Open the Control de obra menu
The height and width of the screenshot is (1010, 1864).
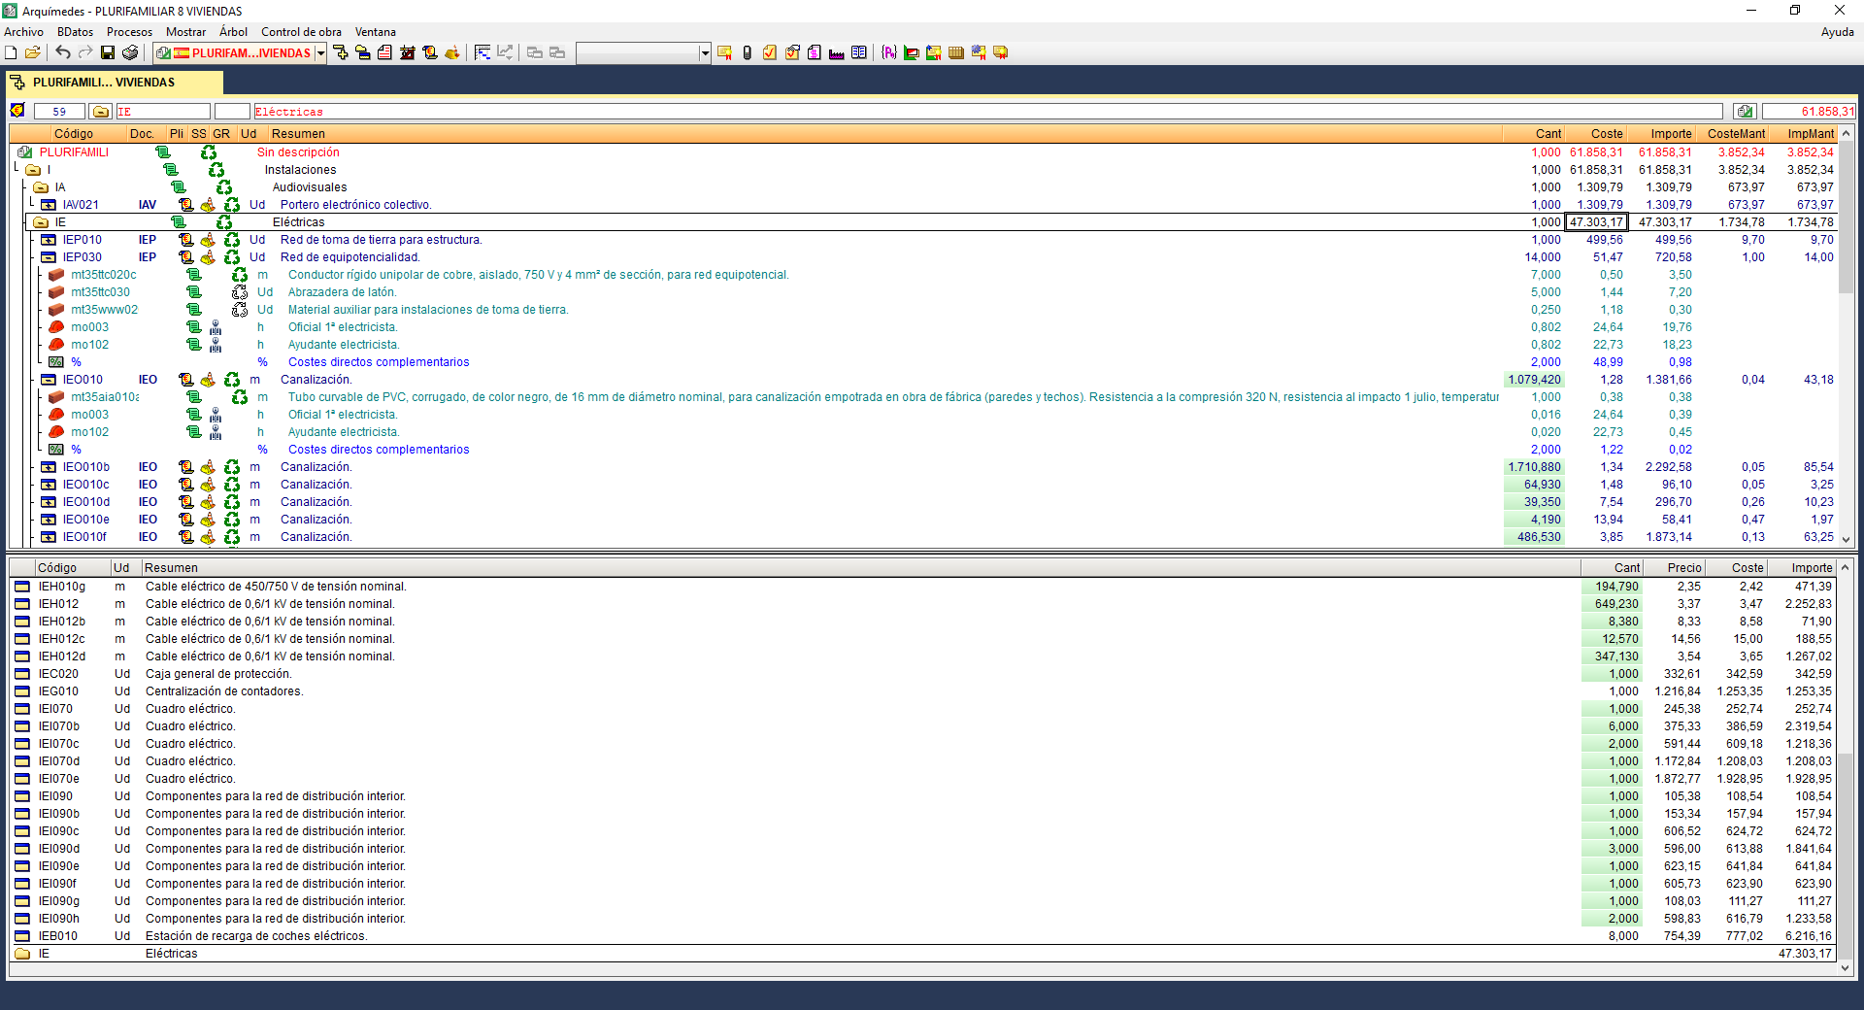(302, 32)
